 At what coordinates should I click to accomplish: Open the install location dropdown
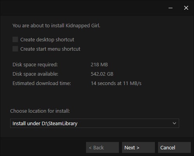pyautogui.click(x=95, y=123)
